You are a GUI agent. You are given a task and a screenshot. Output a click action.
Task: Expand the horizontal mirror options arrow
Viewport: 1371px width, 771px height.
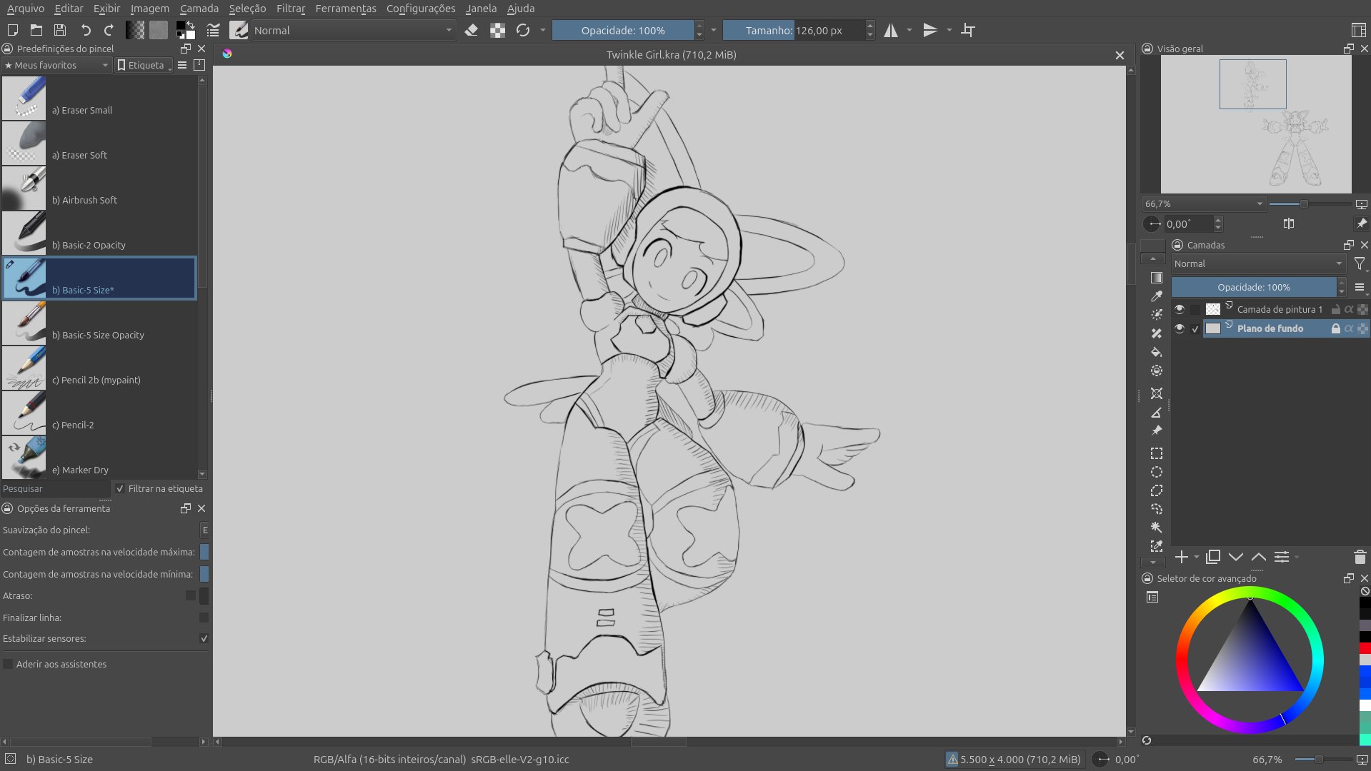909,30
